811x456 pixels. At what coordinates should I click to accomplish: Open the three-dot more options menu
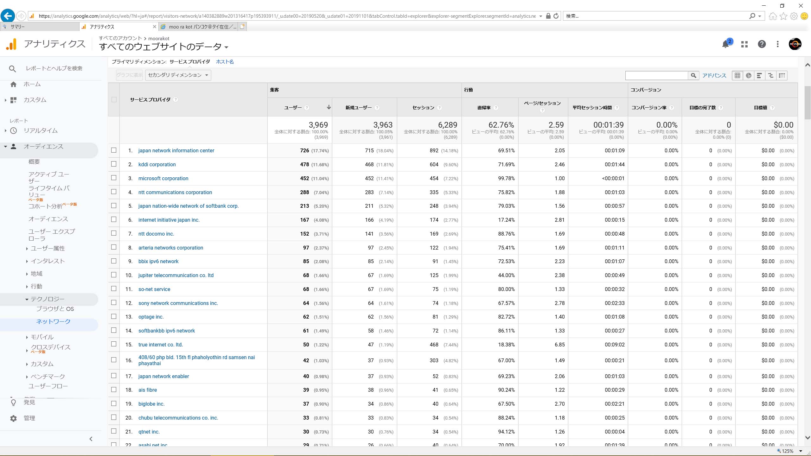[777, 44]
